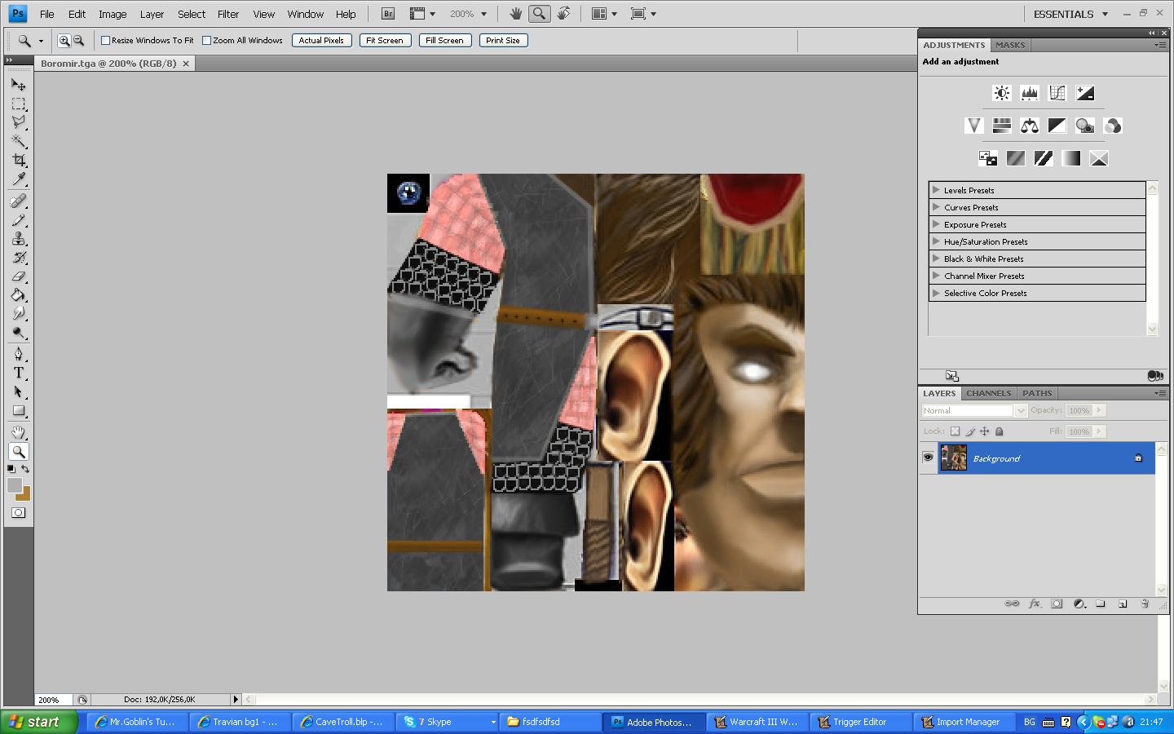Open the Filter menu
This screenshot has height=734, width=1174.
(x=228, y=14)
